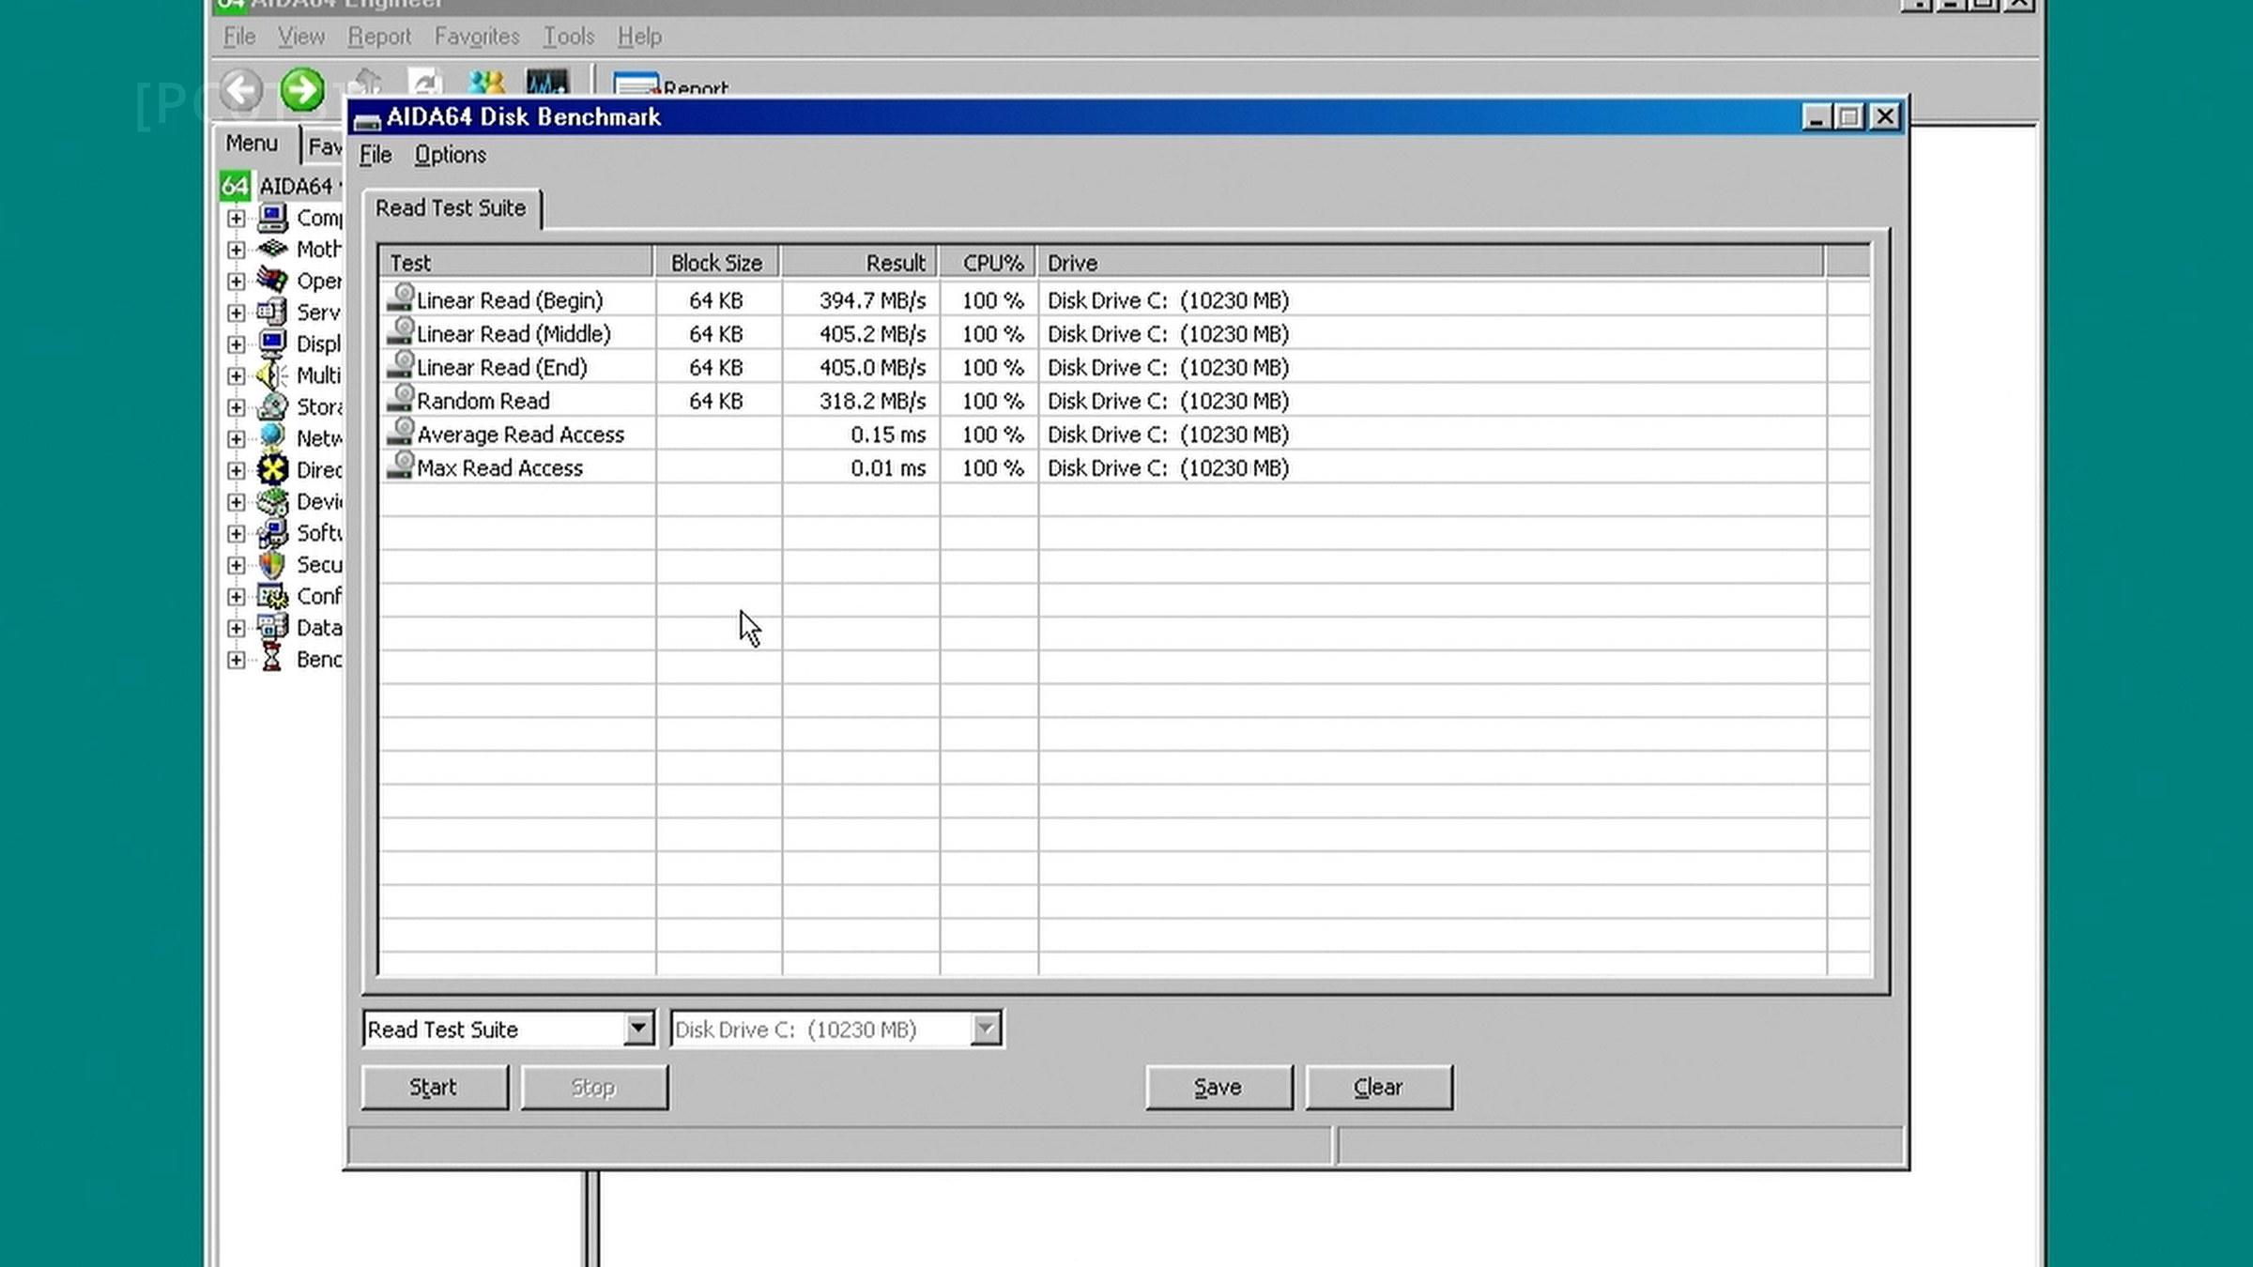
Task: Expand the Computer tree node
Action: coord(236,219)
